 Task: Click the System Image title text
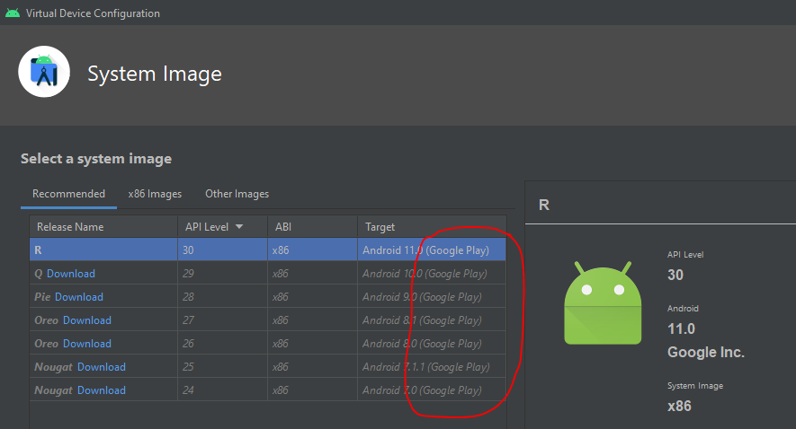(x=155, y=74)
